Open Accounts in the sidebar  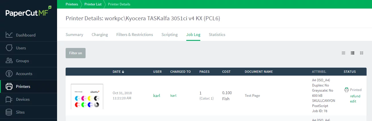tap(29, 74)
